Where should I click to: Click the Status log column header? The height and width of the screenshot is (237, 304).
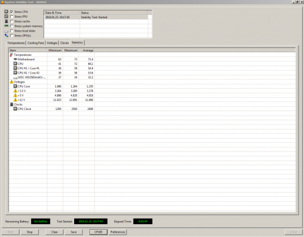coord(114,13)
